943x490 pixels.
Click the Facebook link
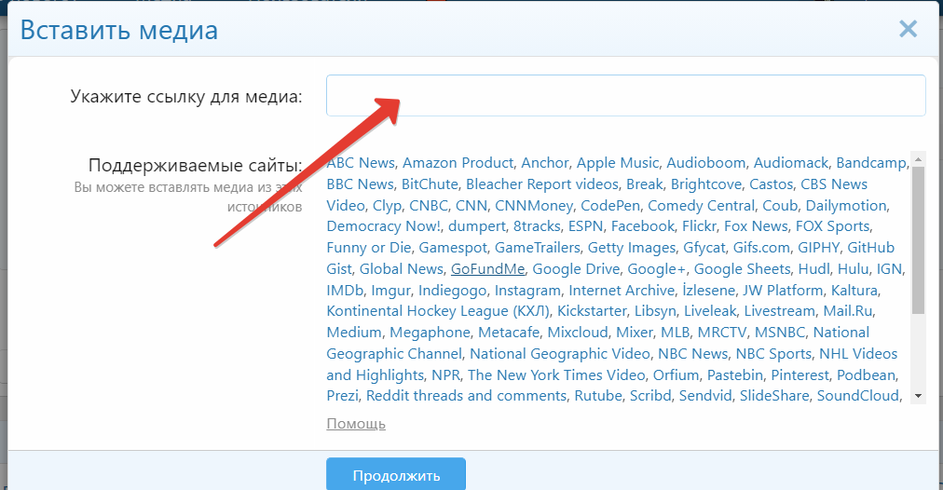642,226
